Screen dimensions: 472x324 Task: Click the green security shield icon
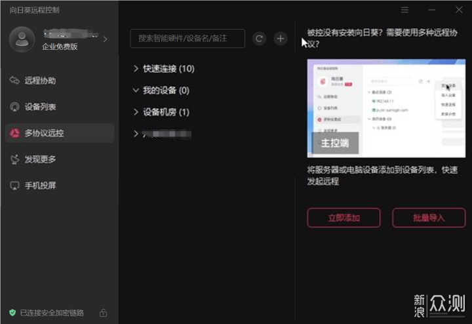(12, 313)
